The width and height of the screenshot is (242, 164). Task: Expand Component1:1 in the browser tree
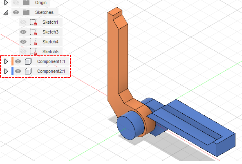6,61
